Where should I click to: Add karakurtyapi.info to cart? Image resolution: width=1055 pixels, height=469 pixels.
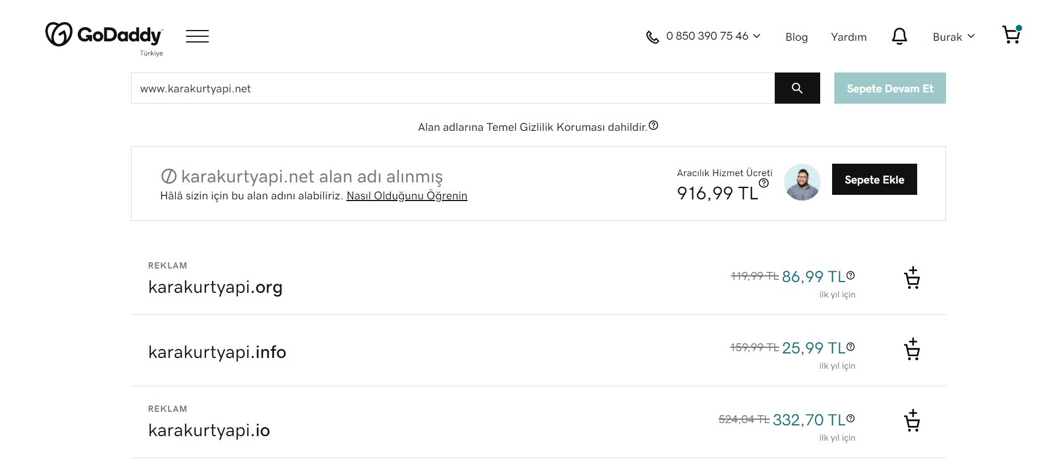tap(911, 349)
